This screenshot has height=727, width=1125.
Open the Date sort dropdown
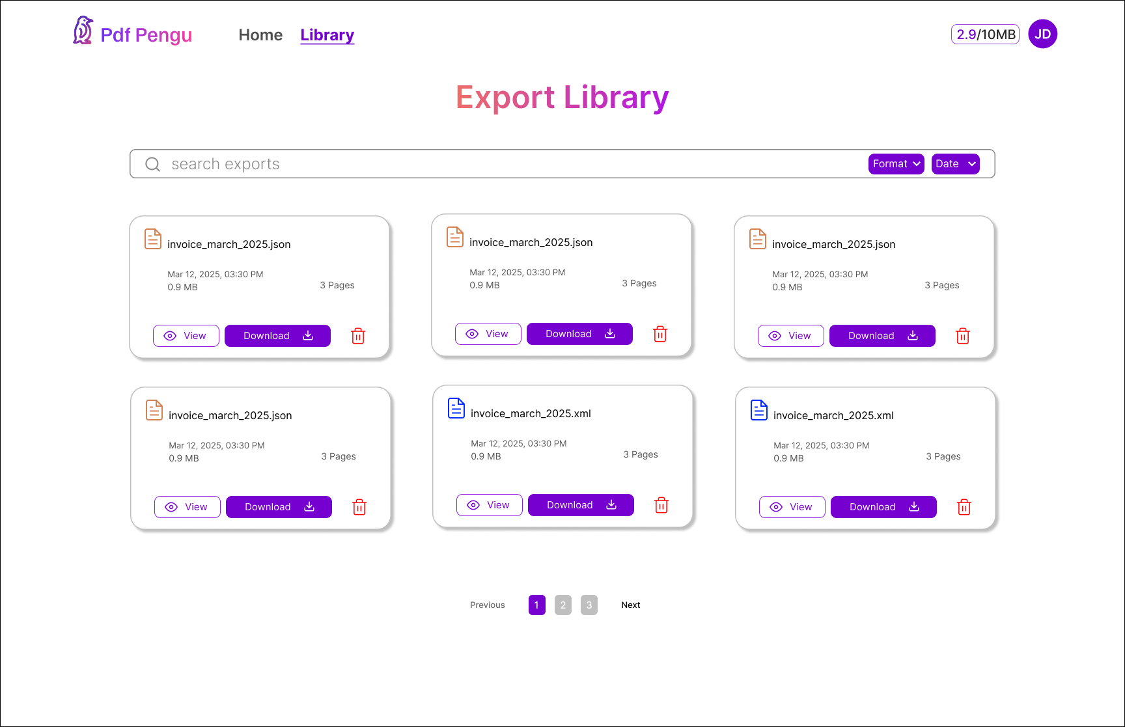click(x=955, y=164)
